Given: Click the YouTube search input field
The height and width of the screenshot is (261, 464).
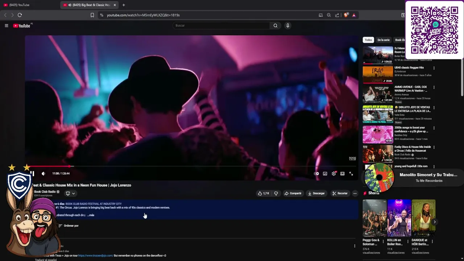Looking at the screenshot, I should [x=221, y=26].
